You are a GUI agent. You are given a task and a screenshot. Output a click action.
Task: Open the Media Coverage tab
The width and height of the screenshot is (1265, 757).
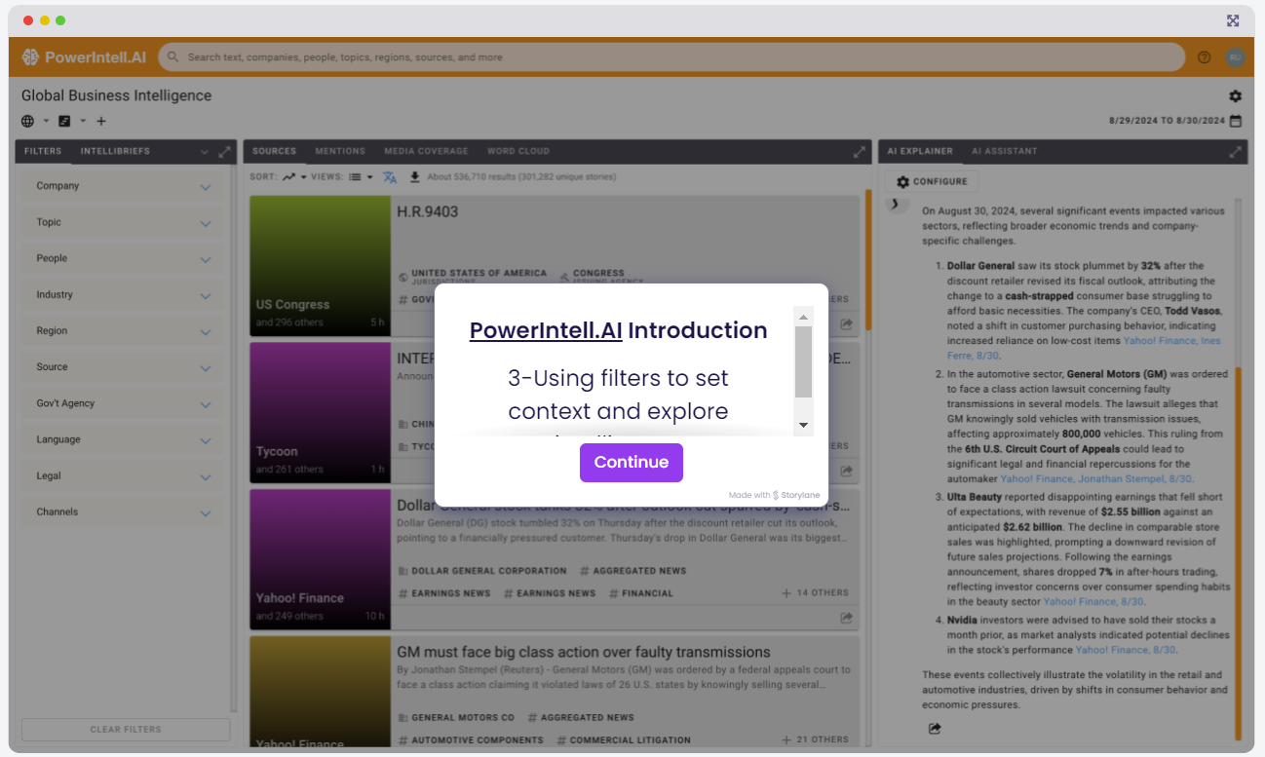tap(426, 151)
